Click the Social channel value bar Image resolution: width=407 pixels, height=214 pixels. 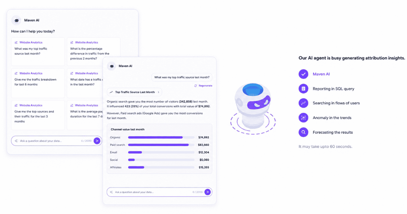pos(161,160)
